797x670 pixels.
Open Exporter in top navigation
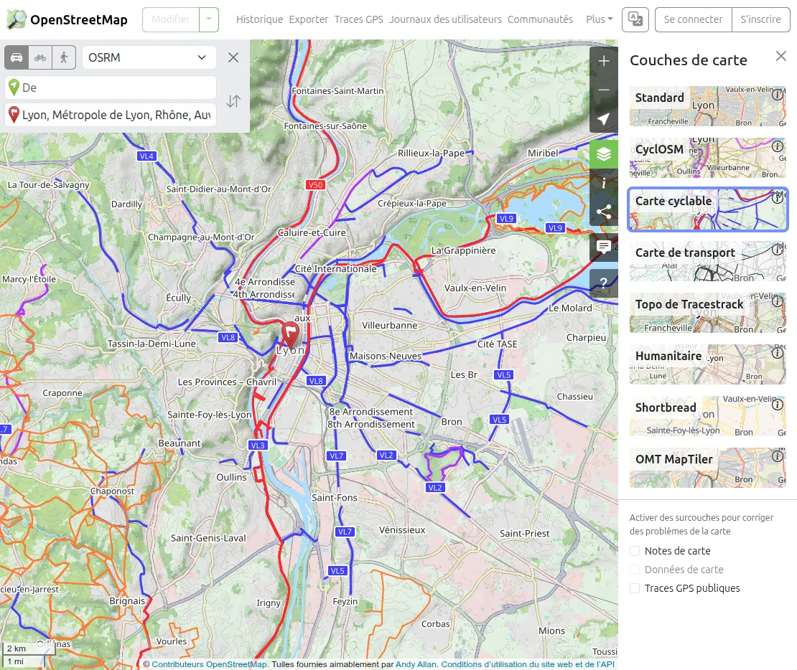coord(309,19)
